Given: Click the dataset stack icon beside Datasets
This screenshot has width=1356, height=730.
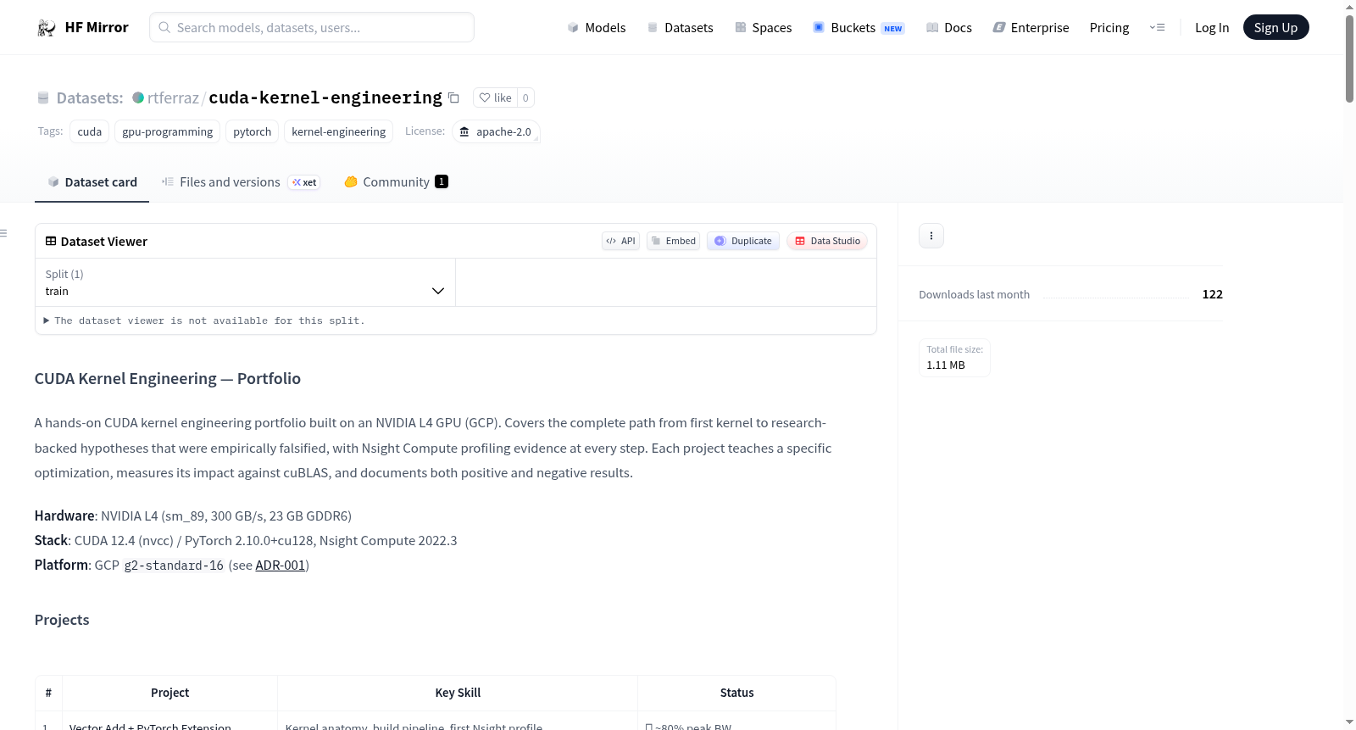Looking at the screenshot, I should 43,98.
